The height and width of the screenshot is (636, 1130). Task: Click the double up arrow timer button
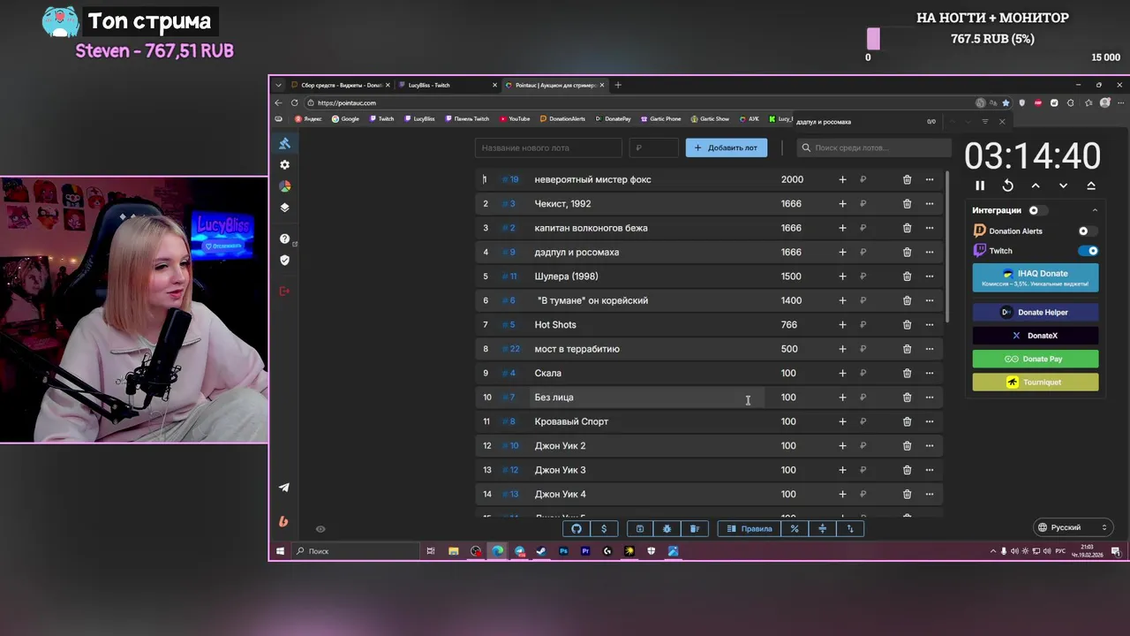coord(1091,185)
